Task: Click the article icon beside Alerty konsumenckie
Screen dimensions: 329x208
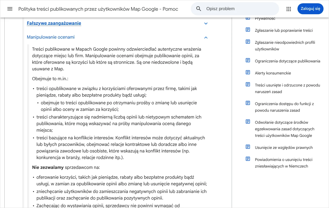Action: (x=248, y=72)
